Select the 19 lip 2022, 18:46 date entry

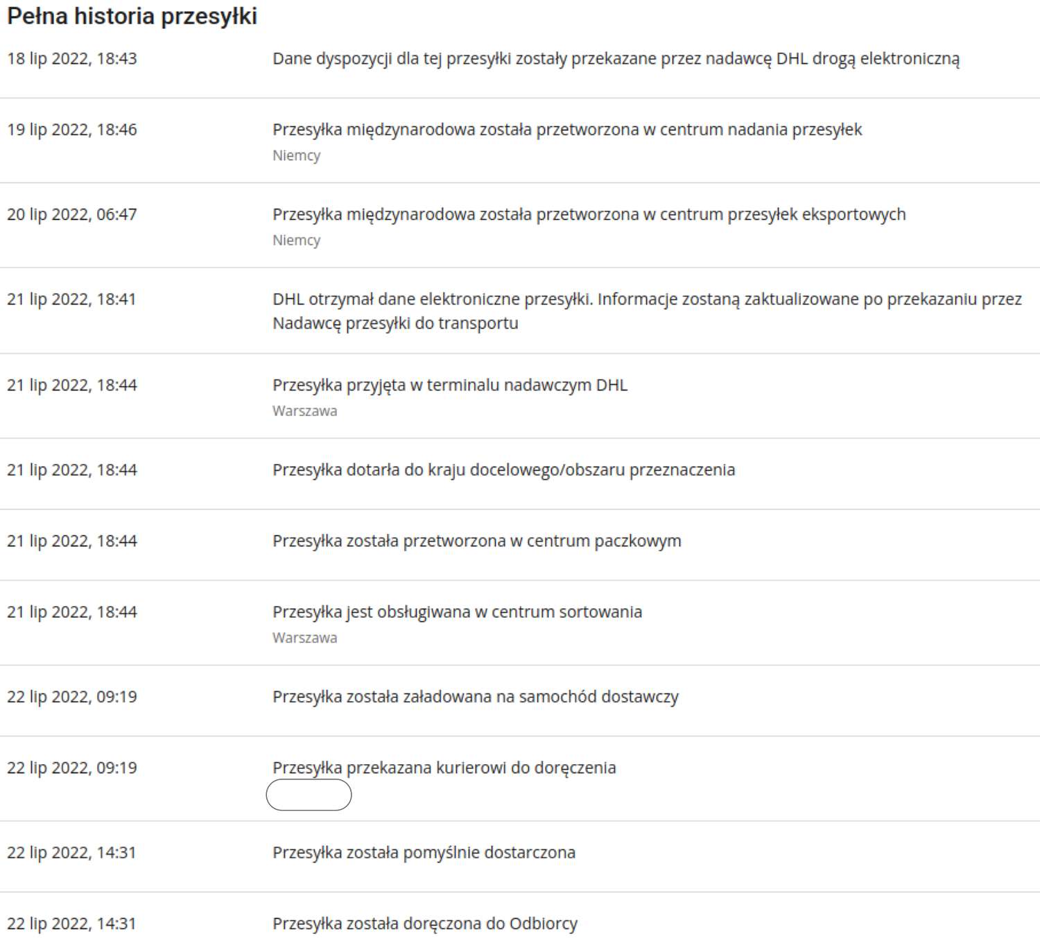72,130
